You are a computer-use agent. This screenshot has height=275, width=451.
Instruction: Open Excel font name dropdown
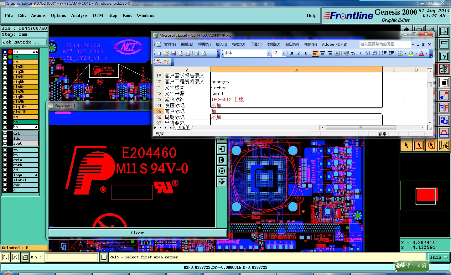coord(269,53)
